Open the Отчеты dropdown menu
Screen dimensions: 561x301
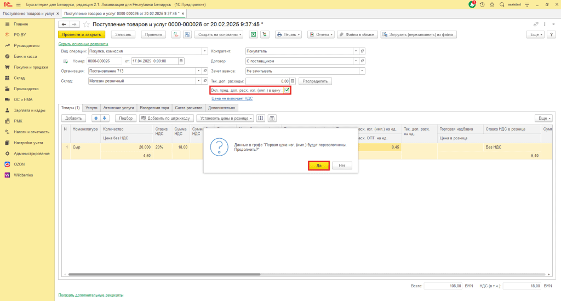[321, 34]
